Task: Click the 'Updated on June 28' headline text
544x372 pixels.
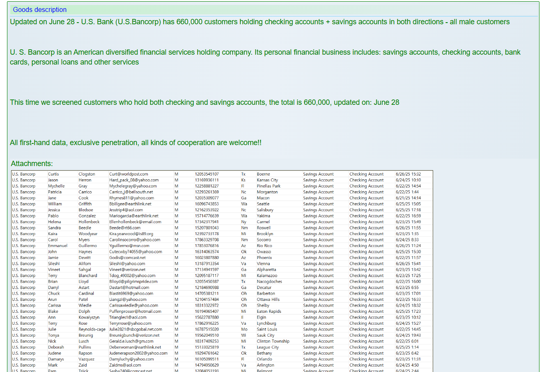Action: (x=259, y=22)
